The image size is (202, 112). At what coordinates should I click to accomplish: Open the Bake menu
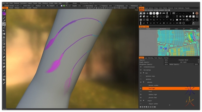click(56, 3)
